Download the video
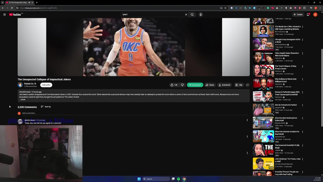323x182 pixels. coord(224,85)
